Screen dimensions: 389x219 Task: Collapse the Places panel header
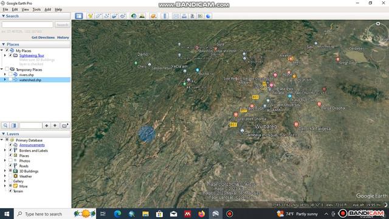tap(4, 44)
